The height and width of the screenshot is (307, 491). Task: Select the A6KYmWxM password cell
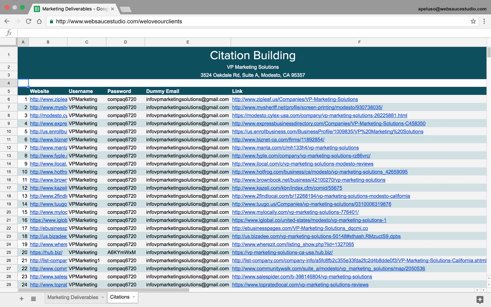tap(126, 252)
